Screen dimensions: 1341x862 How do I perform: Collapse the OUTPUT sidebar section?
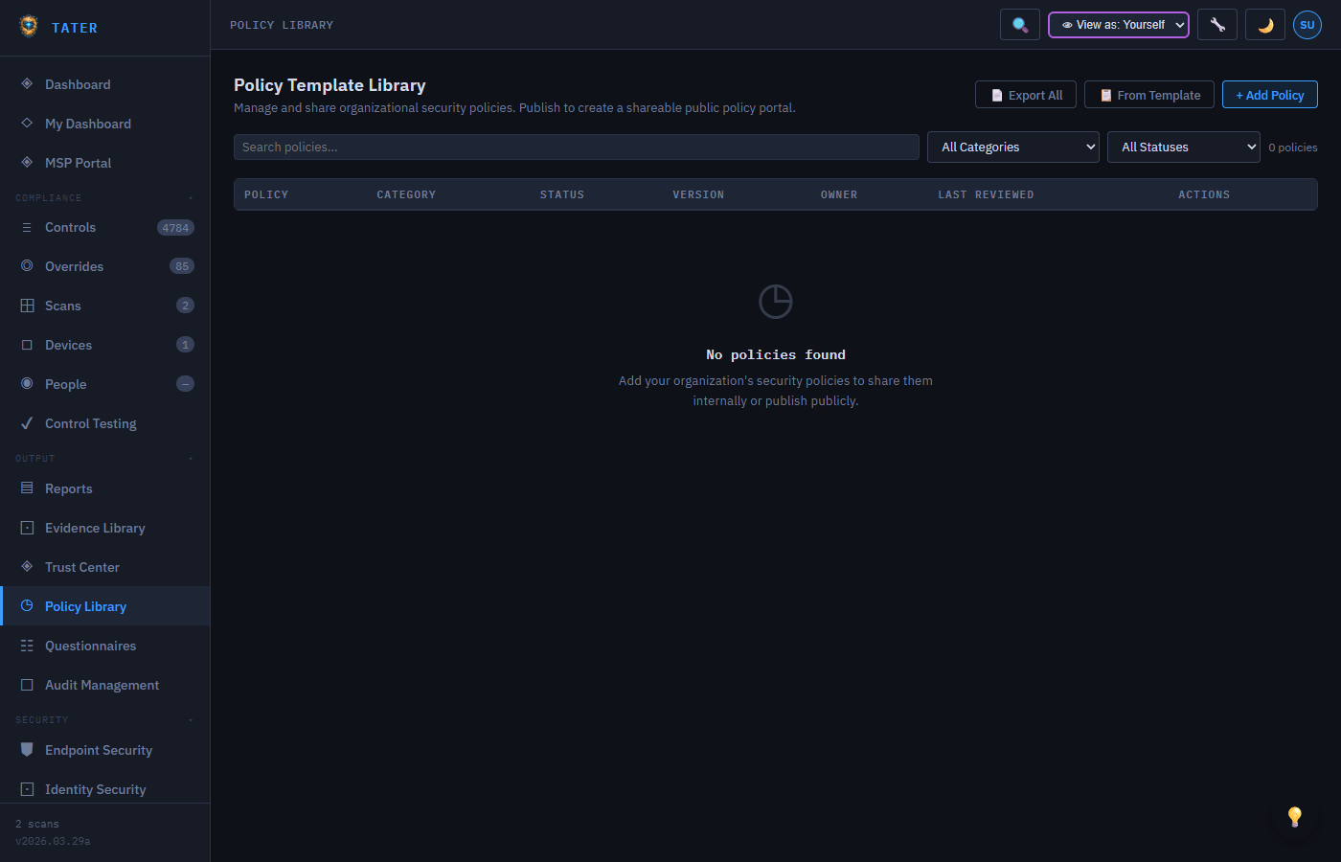(104, 459)
